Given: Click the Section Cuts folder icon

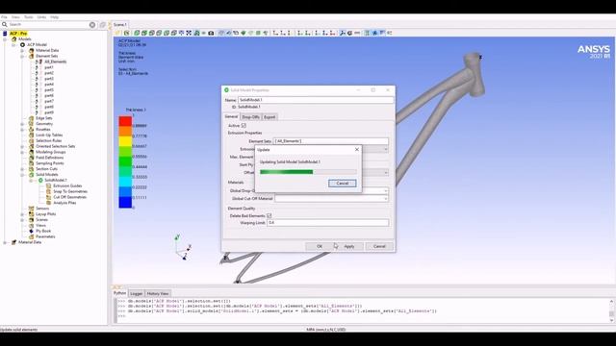Looking at the screenshot, I should click(32, 169).
